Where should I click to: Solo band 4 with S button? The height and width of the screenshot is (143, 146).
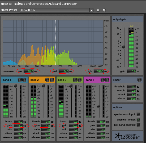102,80
